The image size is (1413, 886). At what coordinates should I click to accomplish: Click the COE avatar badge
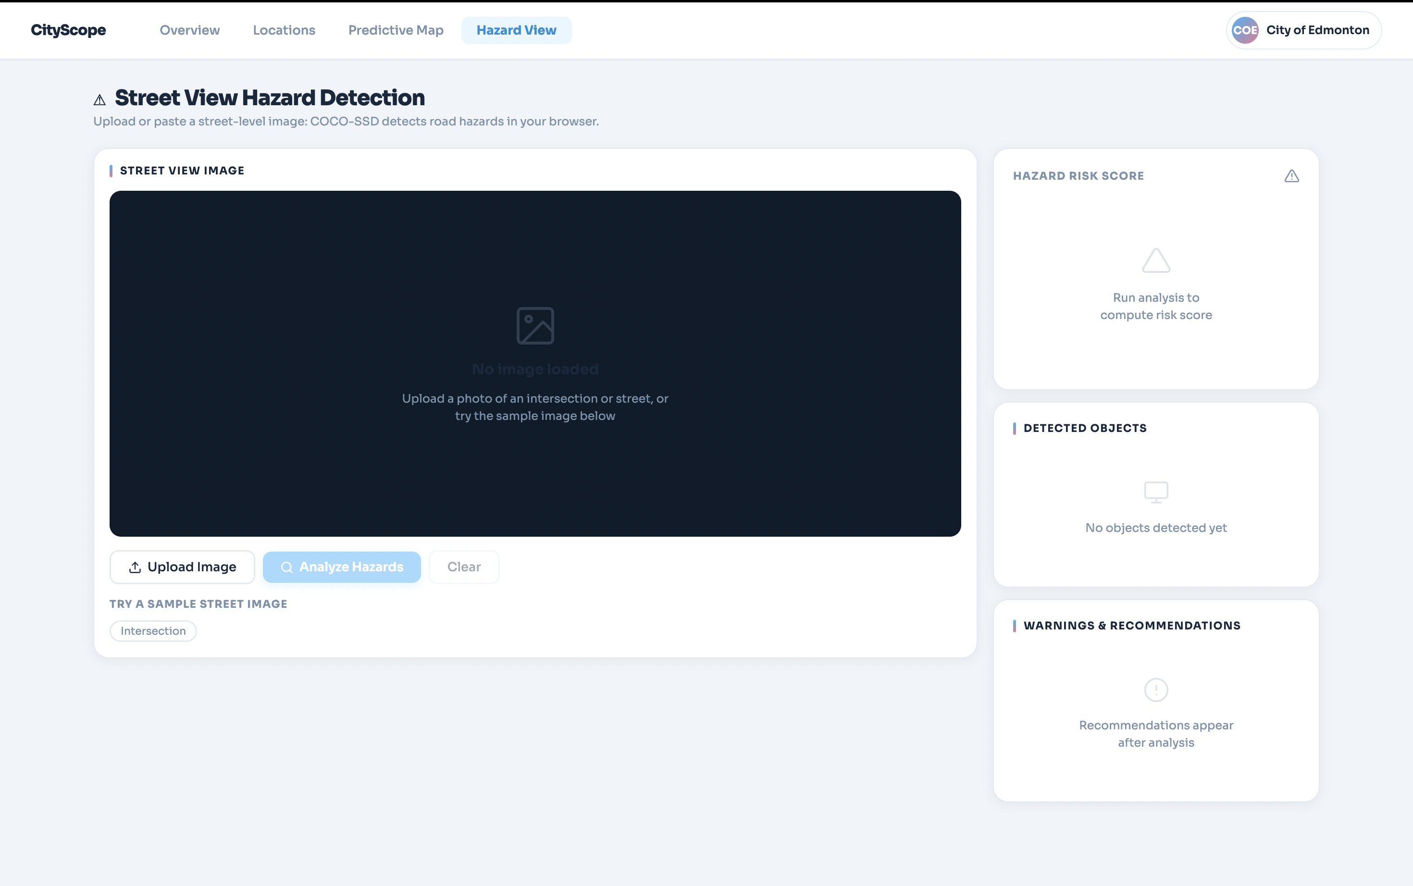[1245, 30]
